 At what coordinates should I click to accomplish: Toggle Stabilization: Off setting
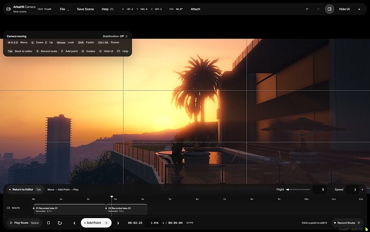pos(115,36)
